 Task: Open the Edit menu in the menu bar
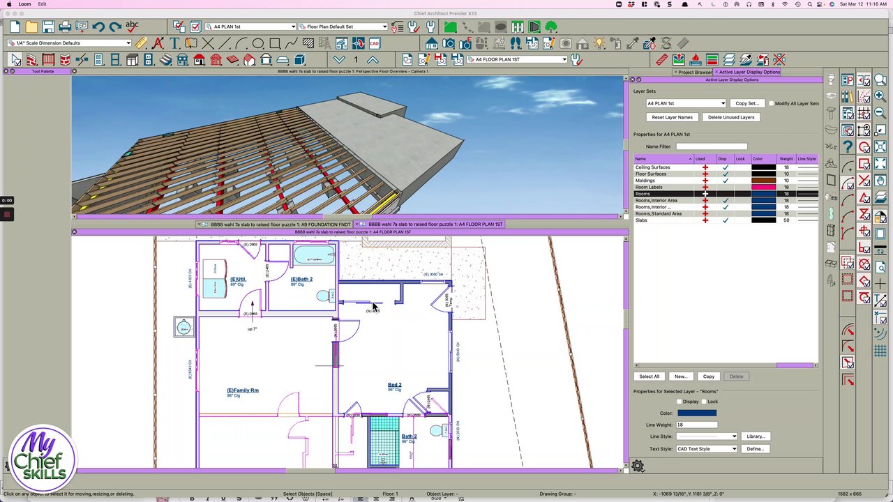(x=42, y=4)
